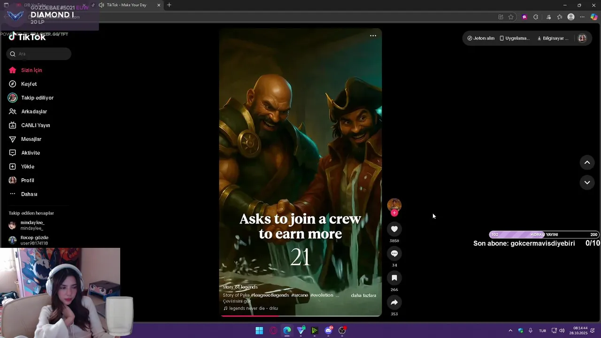Follow the creator via the red plus badge
601x338 pixels.
pos(394,213)
